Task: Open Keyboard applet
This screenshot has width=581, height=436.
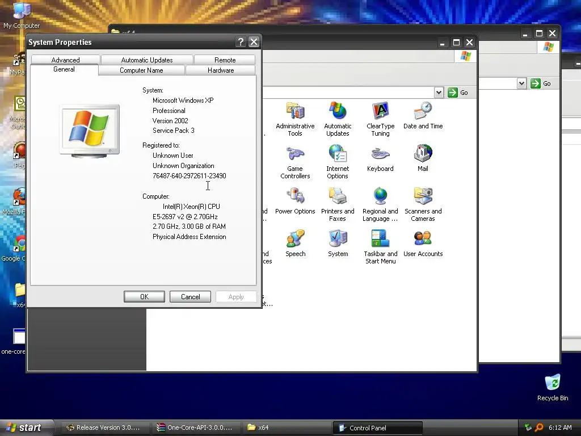Action: (380, 158)
